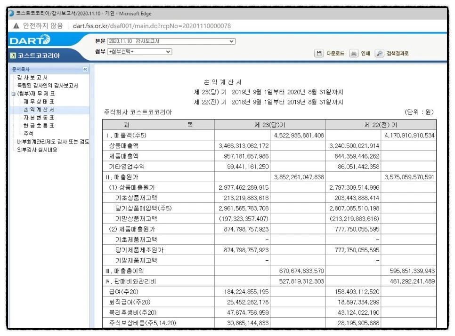455x336 pixels.
Task: Collapse the (첨부)재무제표 tree node
Action: (13, 94)
